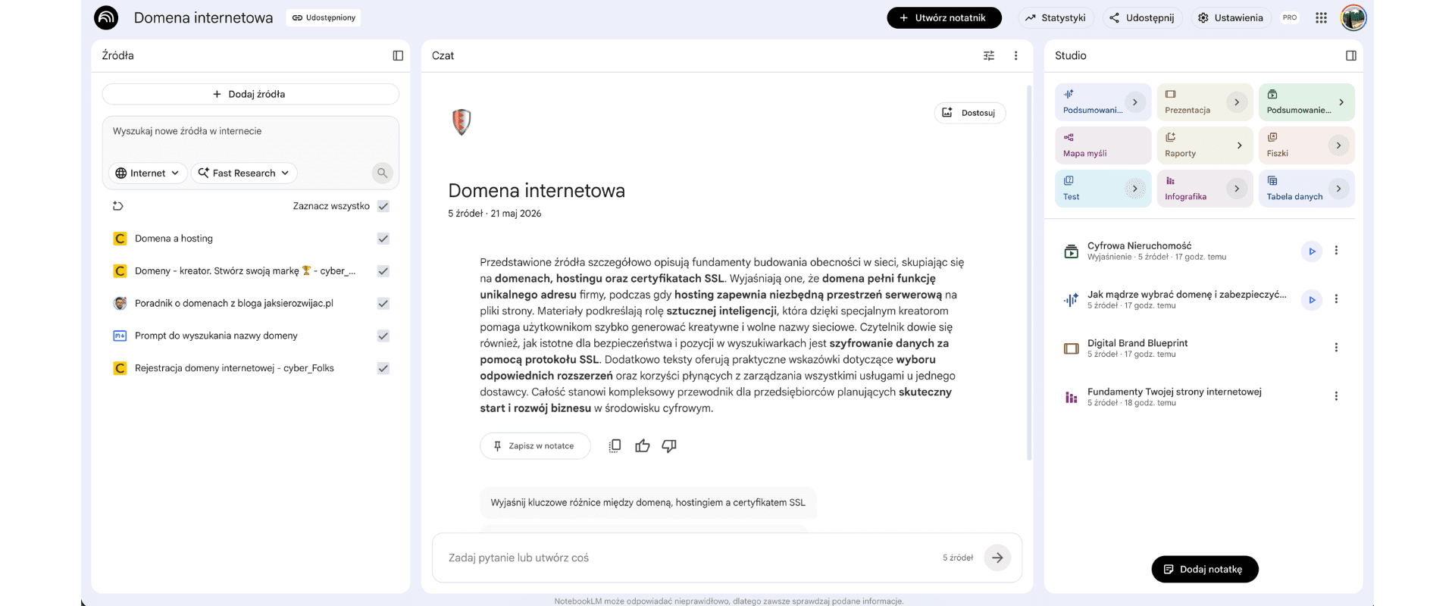Open more options for Fundamenty Twojej strony
Viewport: 1455px width, 606px height.
coord(1336,396)
